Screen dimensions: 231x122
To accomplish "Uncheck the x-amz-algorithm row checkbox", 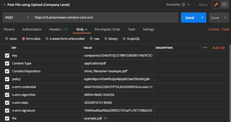I will click(x=7, y=95).
